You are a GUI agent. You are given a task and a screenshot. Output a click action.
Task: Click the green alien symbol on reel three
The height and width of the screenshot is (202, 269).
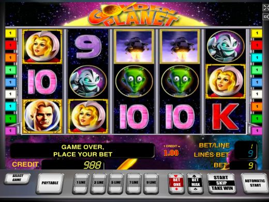[x=134, y=81]
